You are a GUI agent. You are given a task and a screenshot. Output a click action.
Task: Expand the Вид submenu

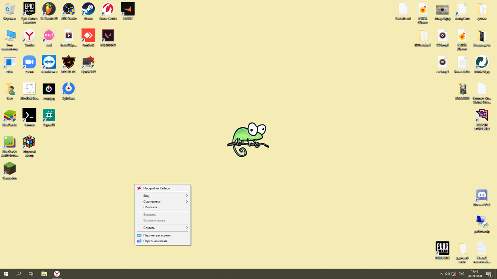pos(163,196)
